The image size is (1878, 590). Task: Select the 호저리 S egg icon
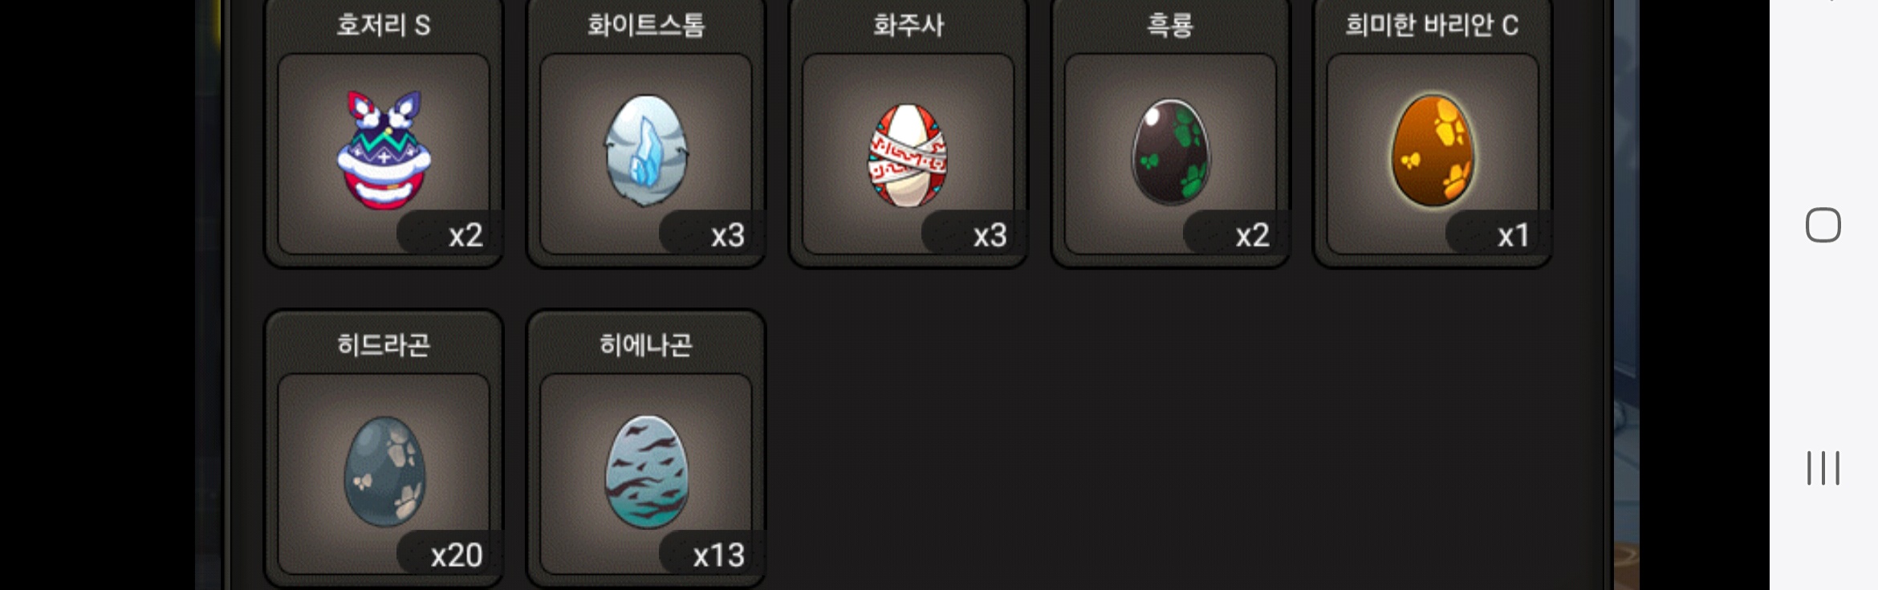(384, 149)
